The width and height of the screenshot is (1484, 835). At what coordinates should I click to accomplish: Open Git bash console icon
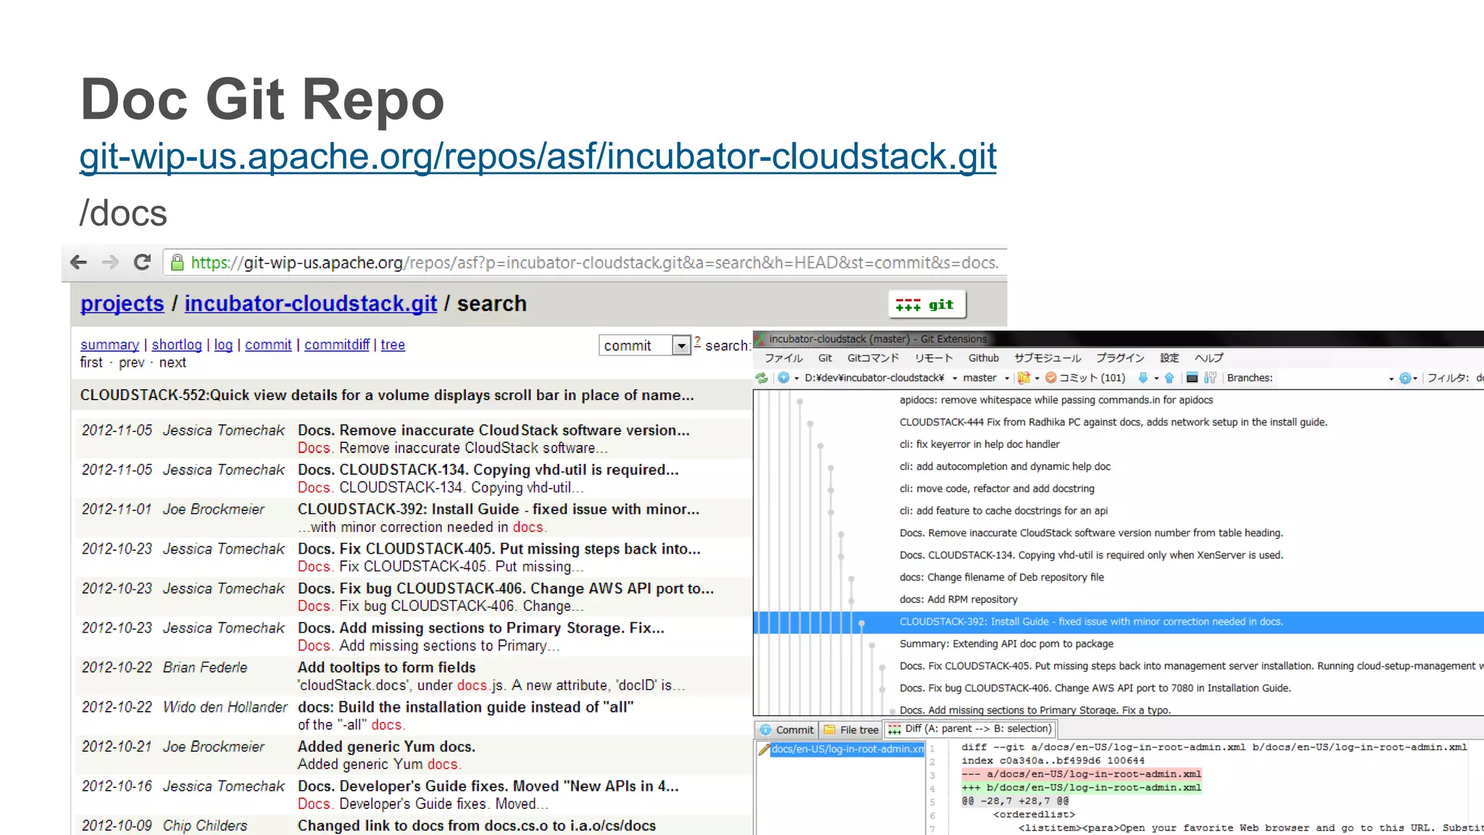[1192, 378]
